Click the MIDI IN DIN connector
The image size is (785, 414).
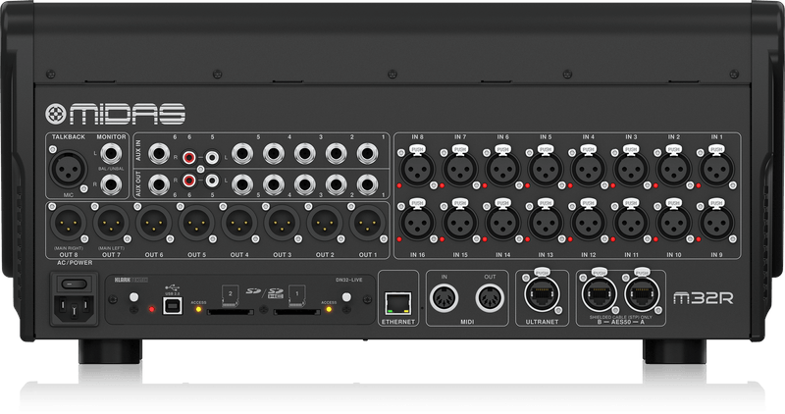(x=443, y=302)
